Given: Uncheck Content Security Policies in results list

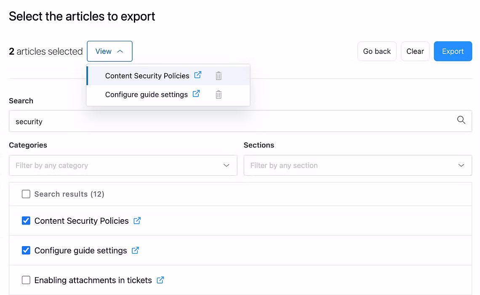Looking at the screenshot, I should (26, 220).
